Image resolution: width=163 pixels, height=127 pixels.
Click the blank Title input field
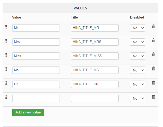[95, 98]
